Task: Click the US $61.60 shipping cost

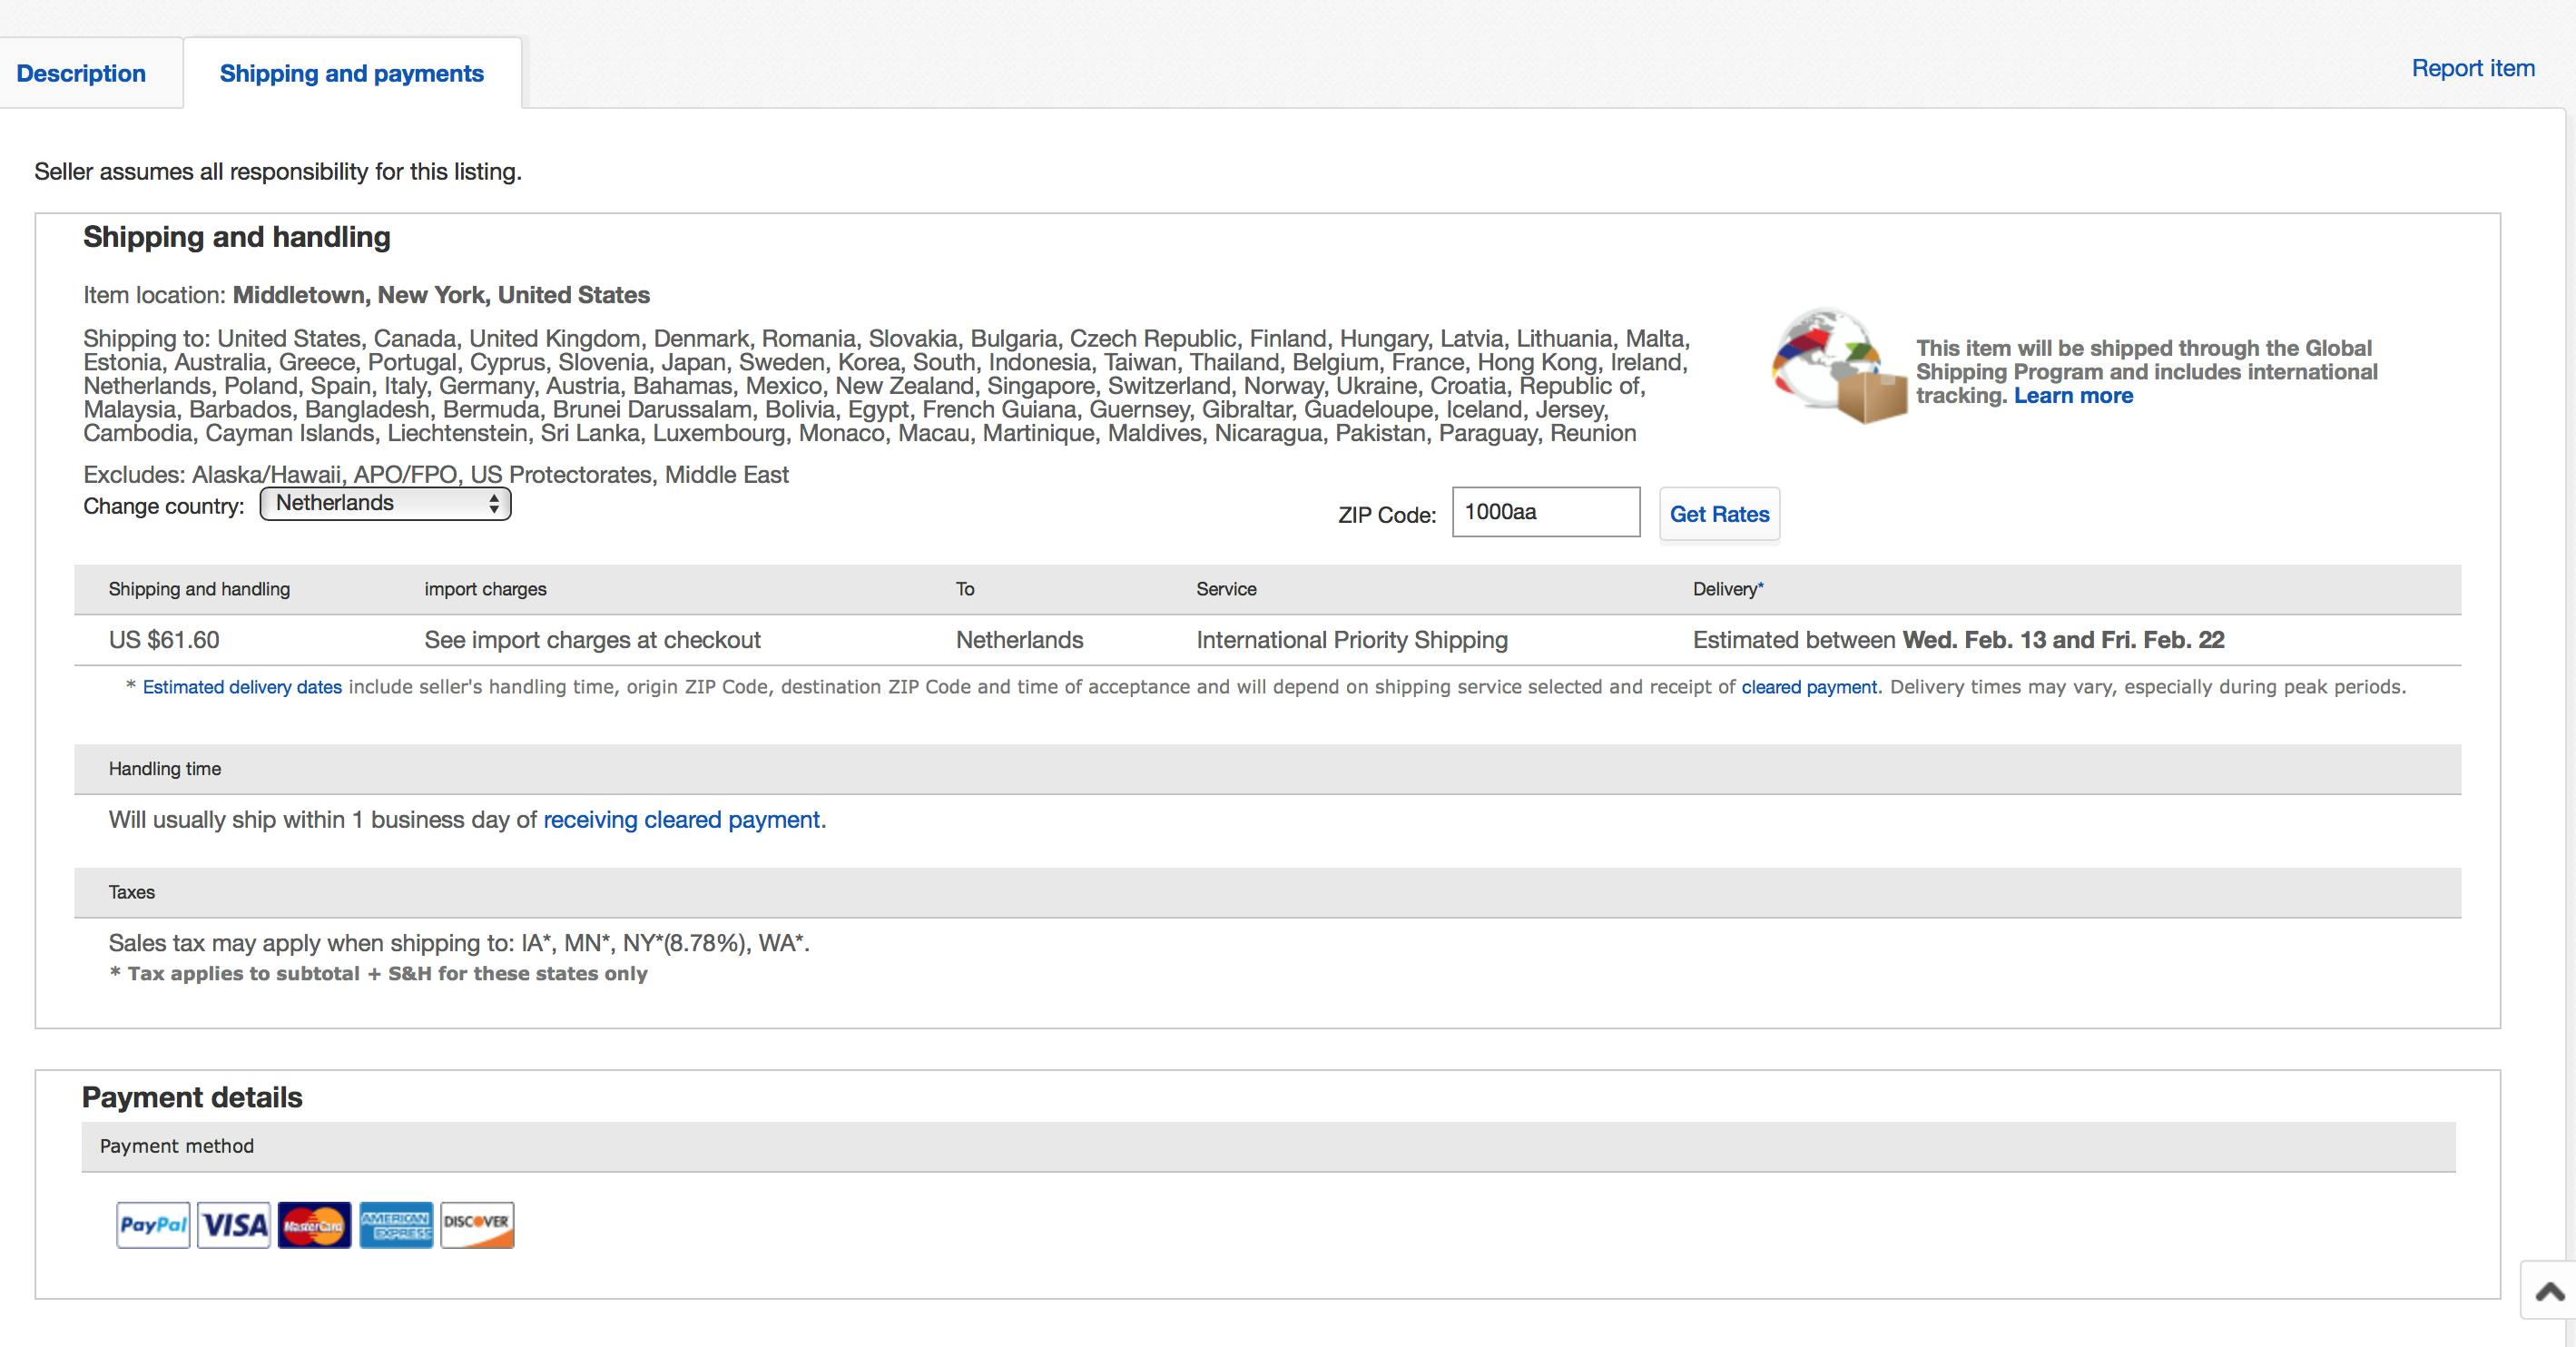Action: pos(164,640)
